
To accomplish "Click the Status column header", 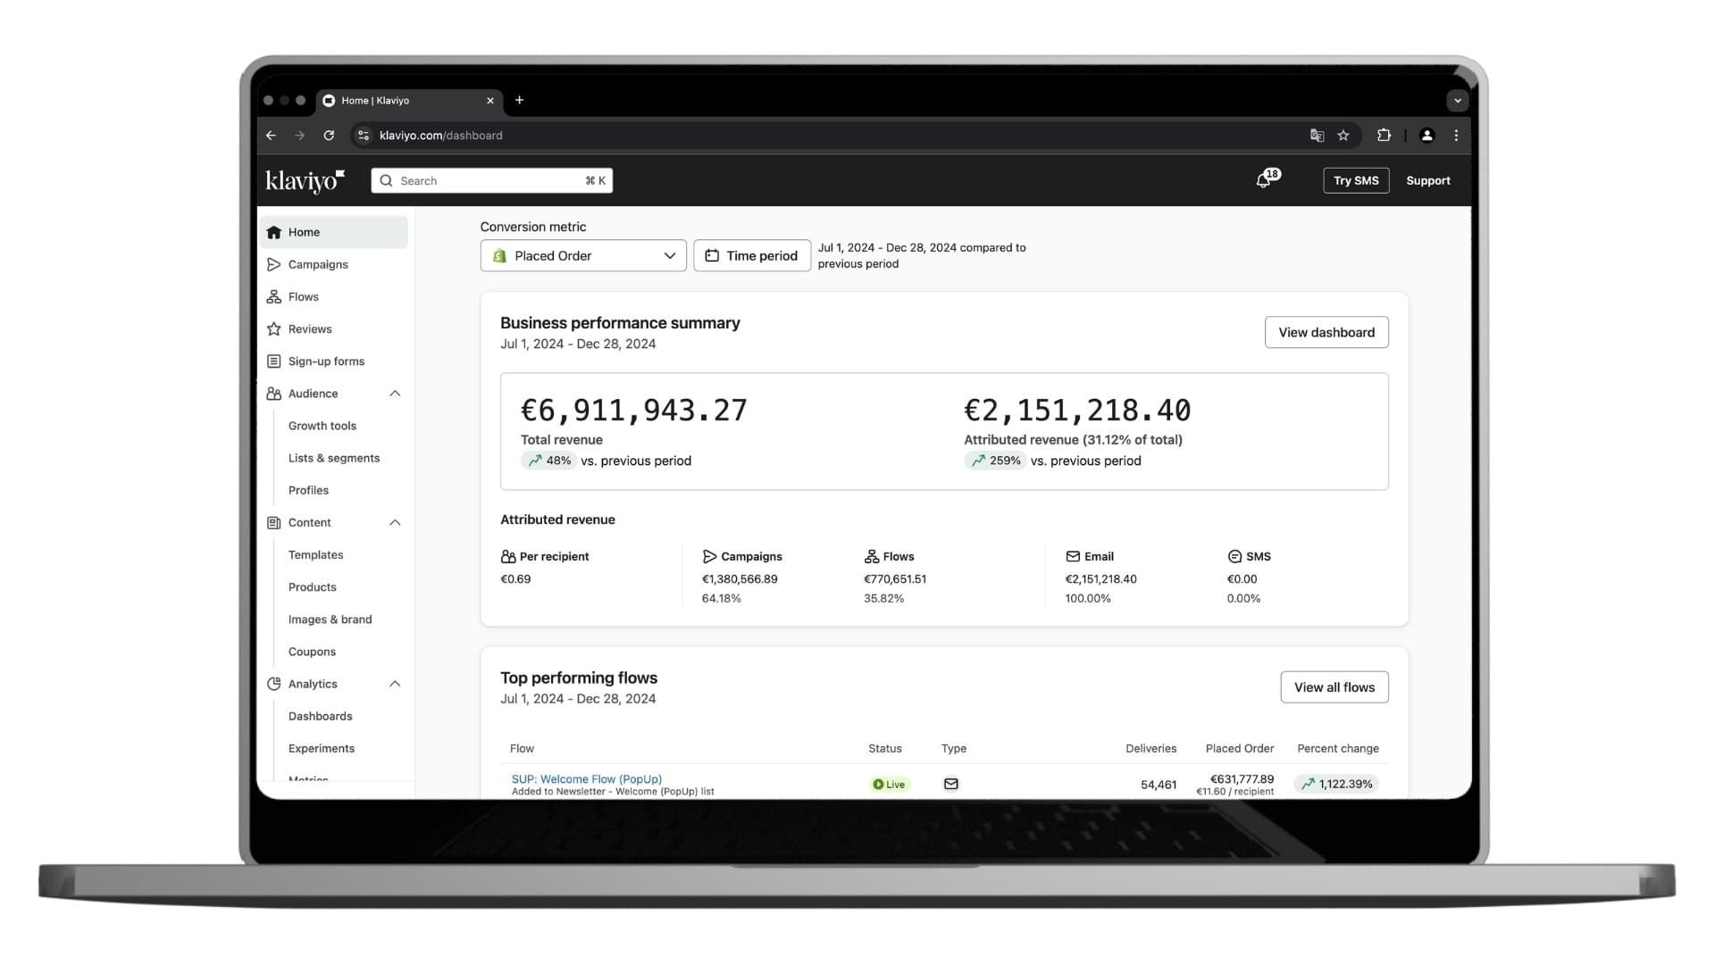I will [x=885, y=748].
